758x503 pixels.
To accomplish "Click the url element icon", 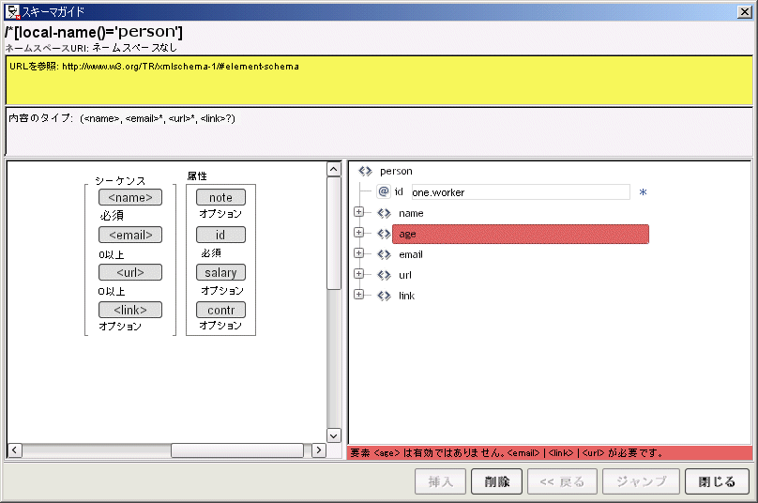I will pyautogui.click(x=384, y=275).
